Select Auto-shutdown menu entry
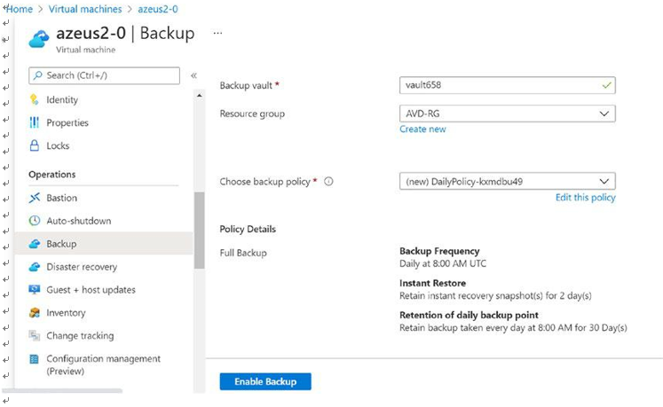Viewport: 663px width, 407px height. (79, 221)
